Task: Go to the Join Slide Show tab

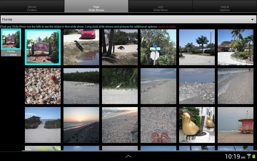Action: tap(160, 6)
